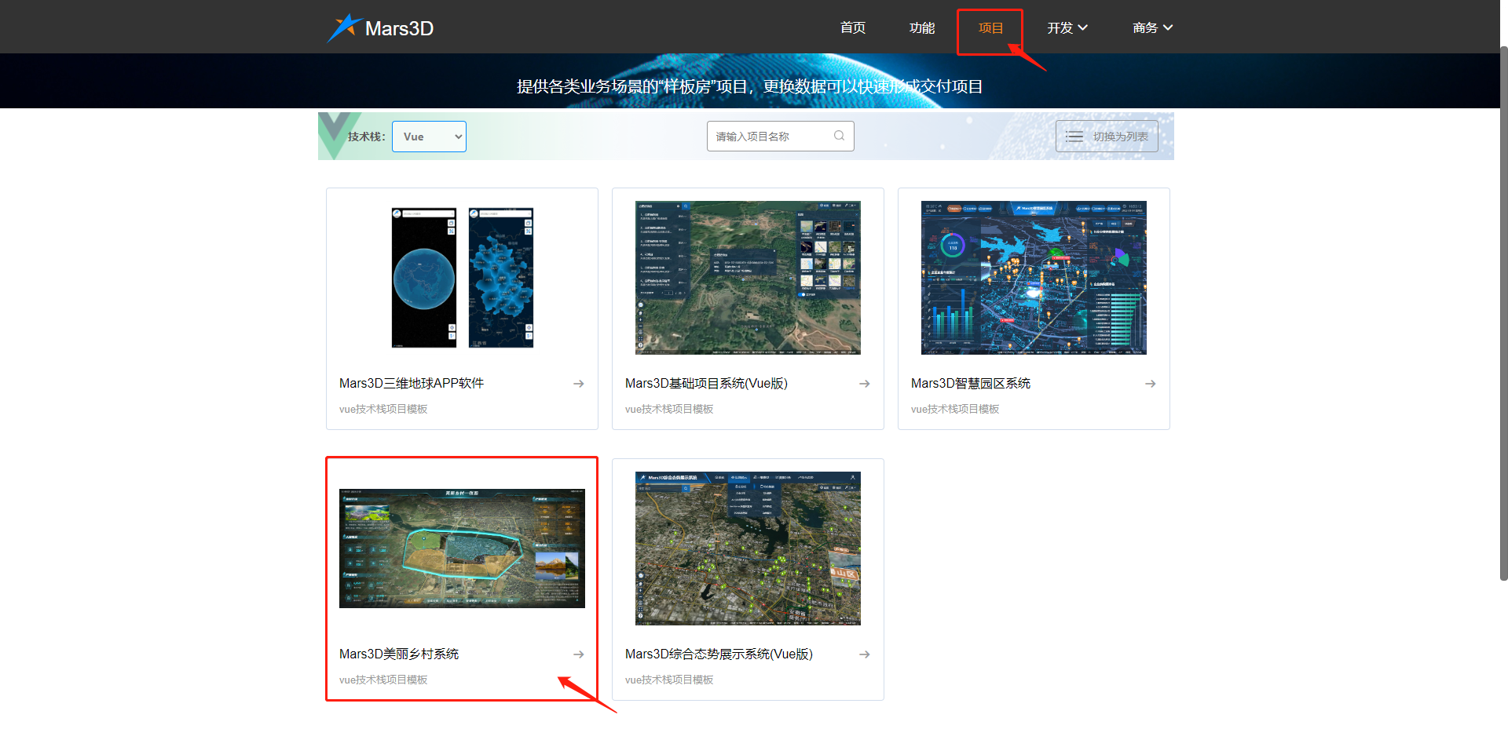Click vue技术栈项目模板 under Mars3D基础项目系统(Vue版)
This screenshot has height=729, width=1508.
669,409
